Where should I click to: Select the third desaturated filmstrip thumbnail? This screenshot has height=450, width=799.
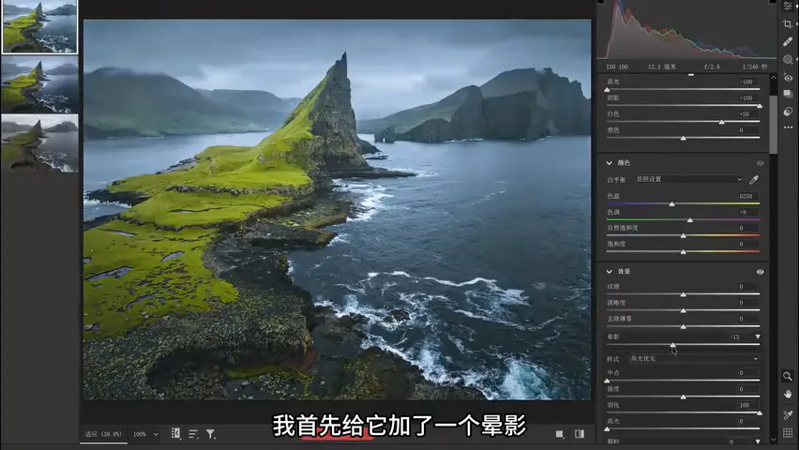tap(39, 143)
